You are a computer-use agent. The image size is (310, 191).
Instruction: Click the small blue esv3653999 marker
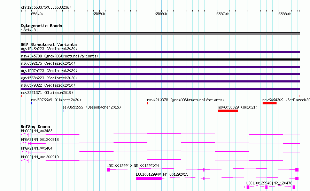(x=63, y=111)
